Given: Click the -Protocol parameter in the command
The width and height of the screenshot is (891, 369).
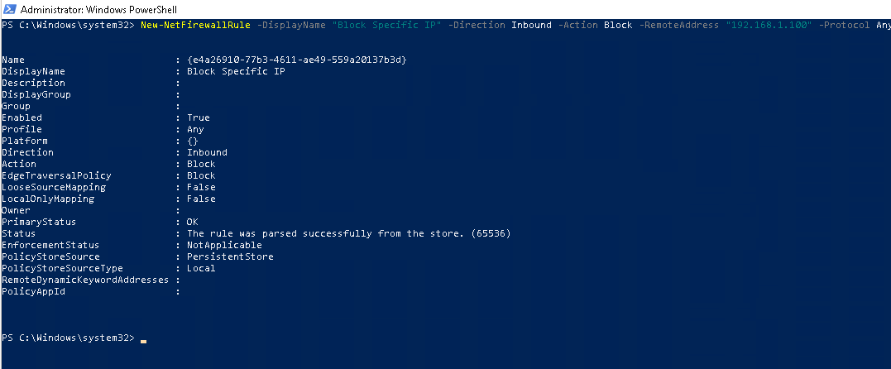Looking at the screenshot, I should pyautogui.click(x=844, y=26).
